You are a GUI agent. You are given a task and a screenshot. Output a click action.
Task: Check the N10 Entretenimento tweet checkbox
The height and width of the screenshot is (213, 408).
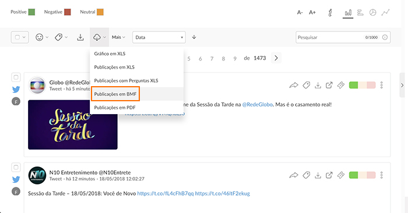coord(16,167)
